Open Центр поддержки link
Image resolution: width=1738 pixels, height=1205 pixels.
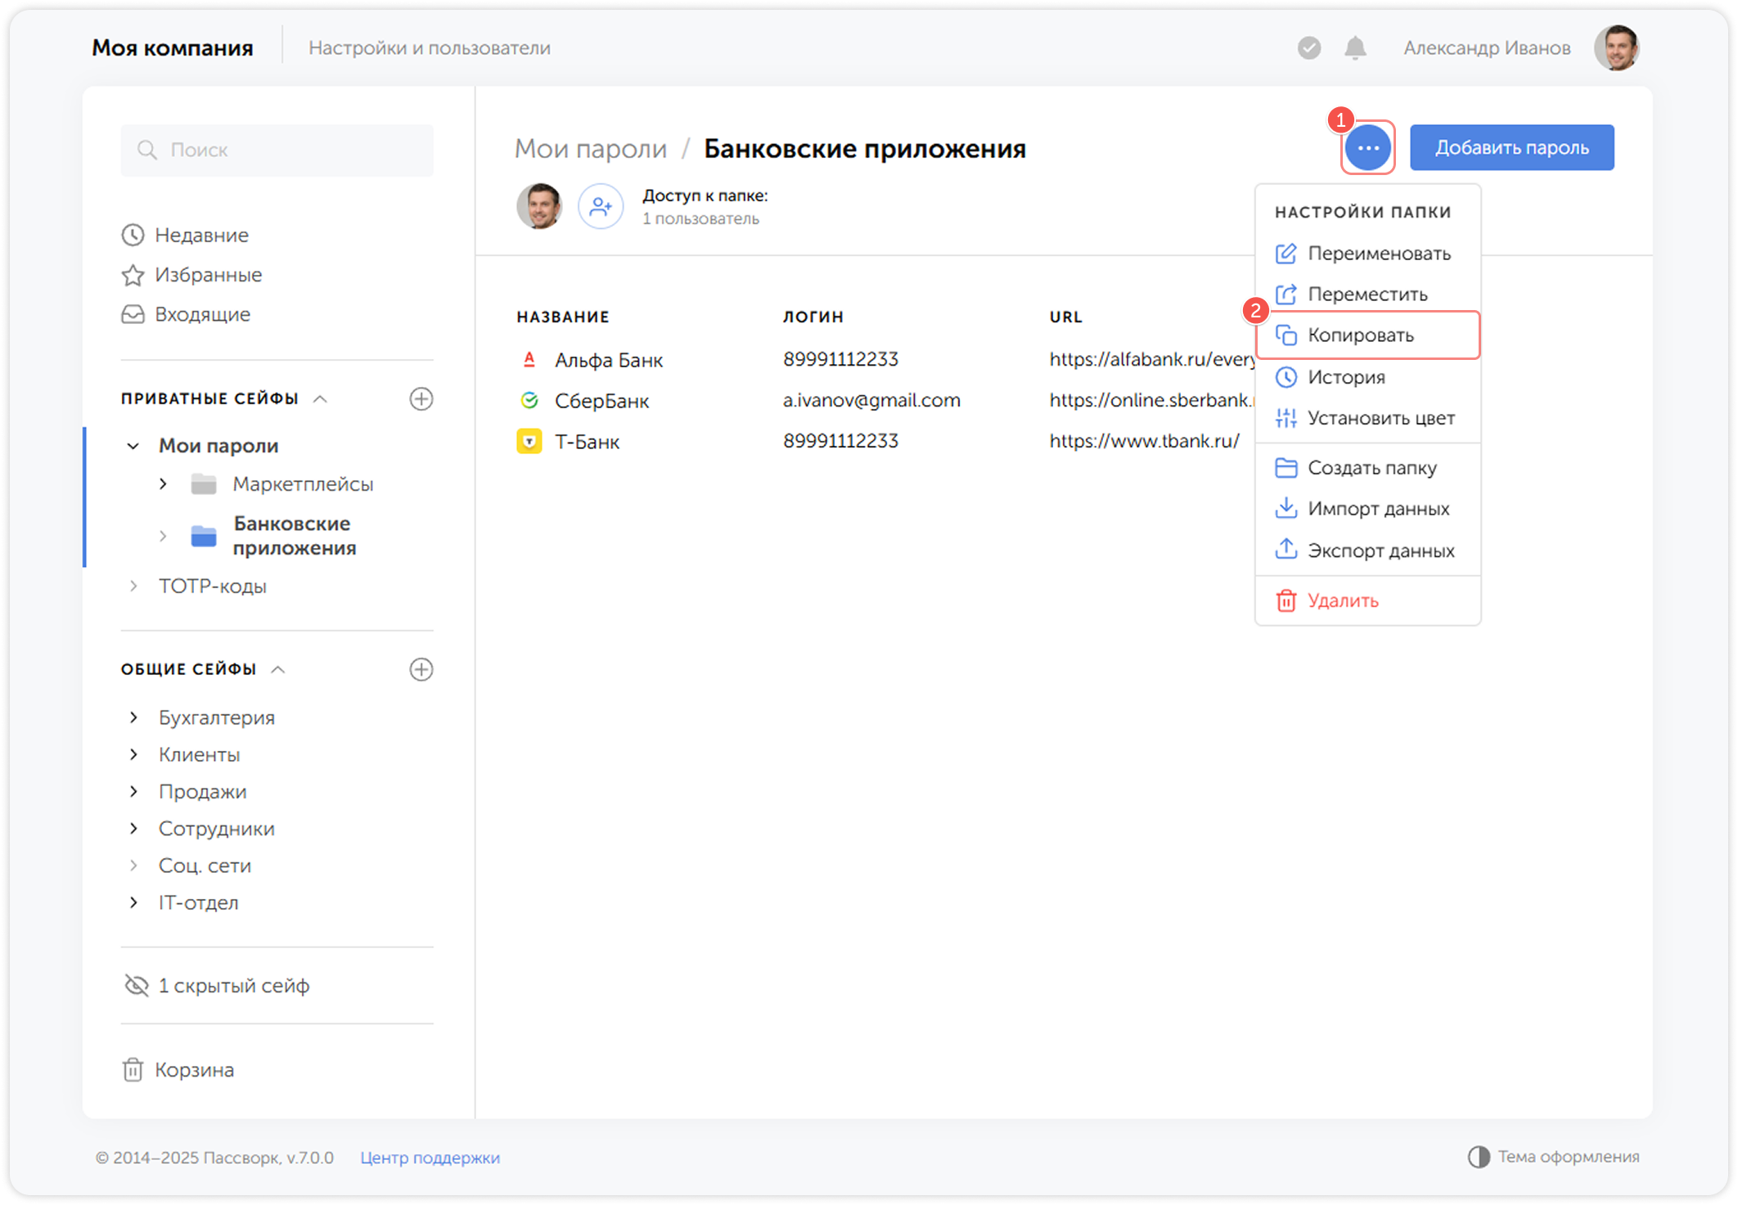pyautogui.click(x=430, y=1158)
